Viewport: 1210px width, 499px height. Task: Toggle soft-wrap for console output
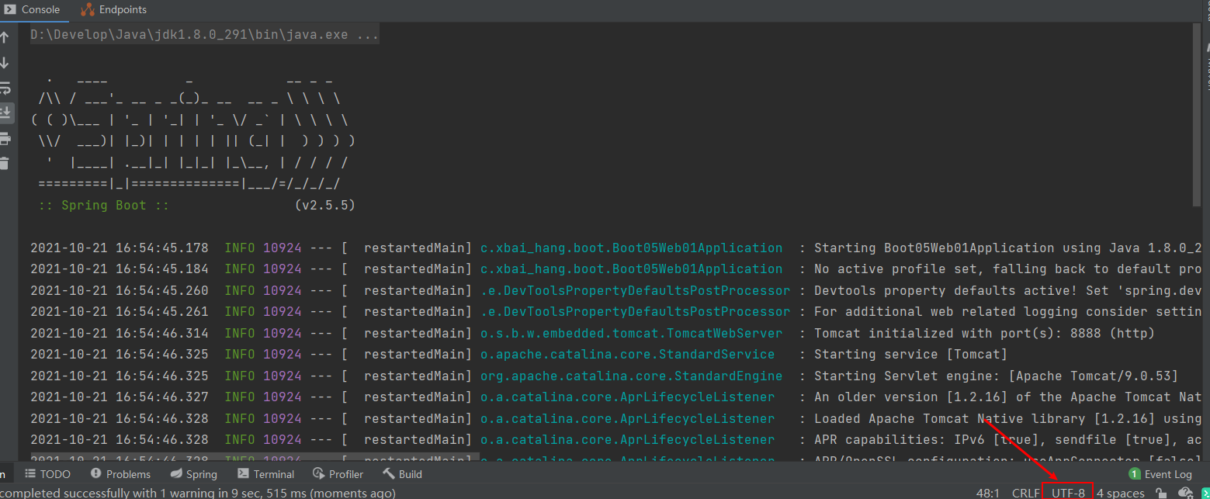click(5, 88)
